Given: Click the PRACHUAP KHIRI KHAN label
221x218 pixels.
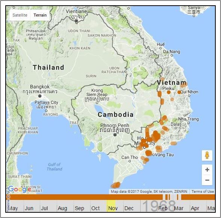Looking at the screenshot, I should coord(28,130).
